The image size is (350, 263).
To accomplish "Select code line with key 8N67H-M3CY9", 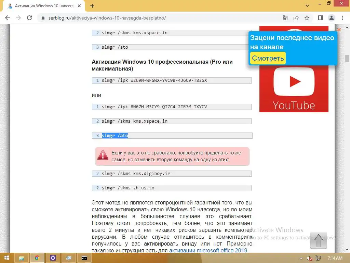I will coord(172,107).
